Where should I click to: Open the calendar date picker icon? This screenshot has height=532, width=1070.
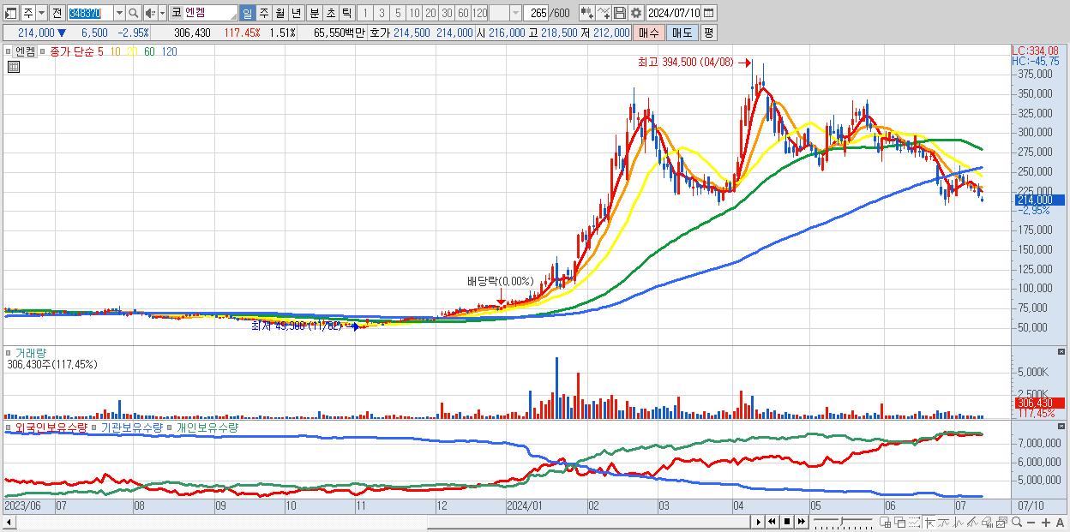click(708, 13)
